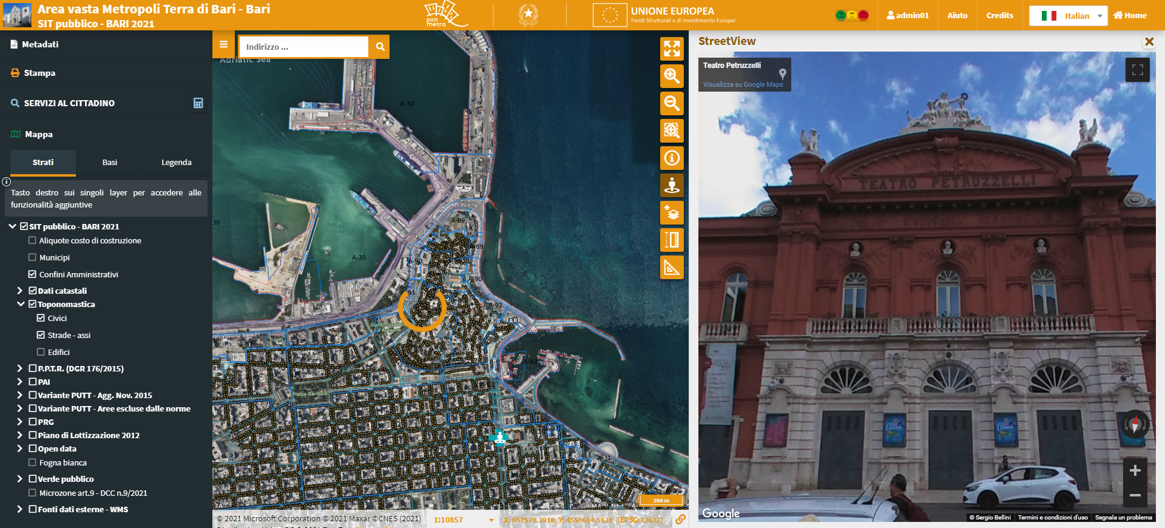Open the Italian language dropdown

tap(1068, 16)
